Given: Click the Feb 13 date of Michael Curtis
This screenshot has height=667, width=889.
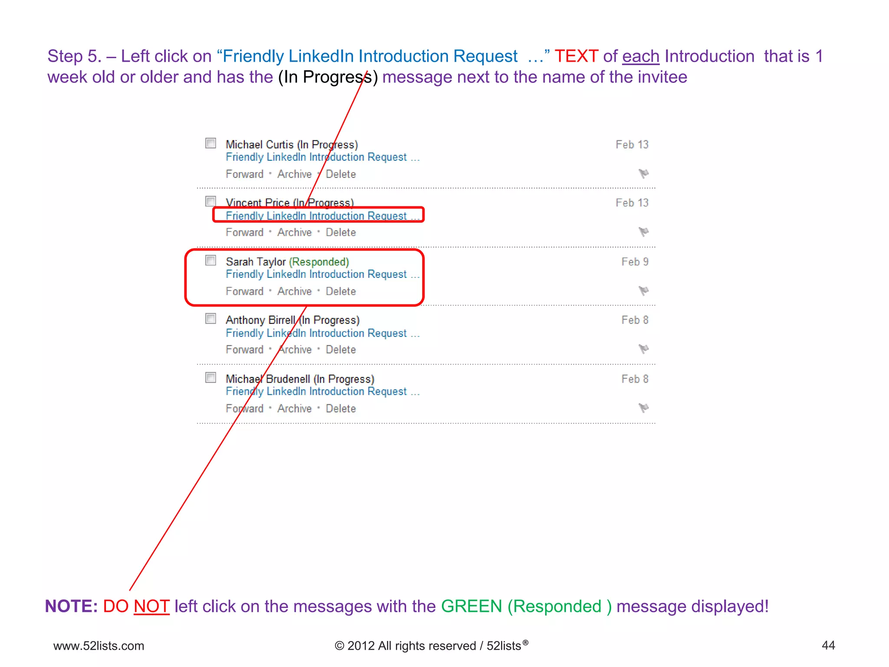Looking at the screenshot, I should (x=632, y=145).
